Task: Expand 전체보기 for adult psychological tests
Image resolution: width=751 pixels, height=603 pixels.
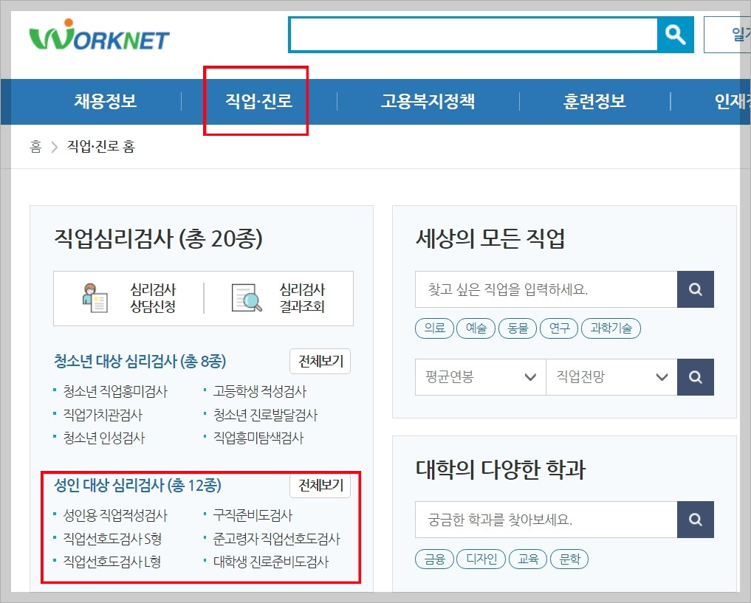Action: 320,486
